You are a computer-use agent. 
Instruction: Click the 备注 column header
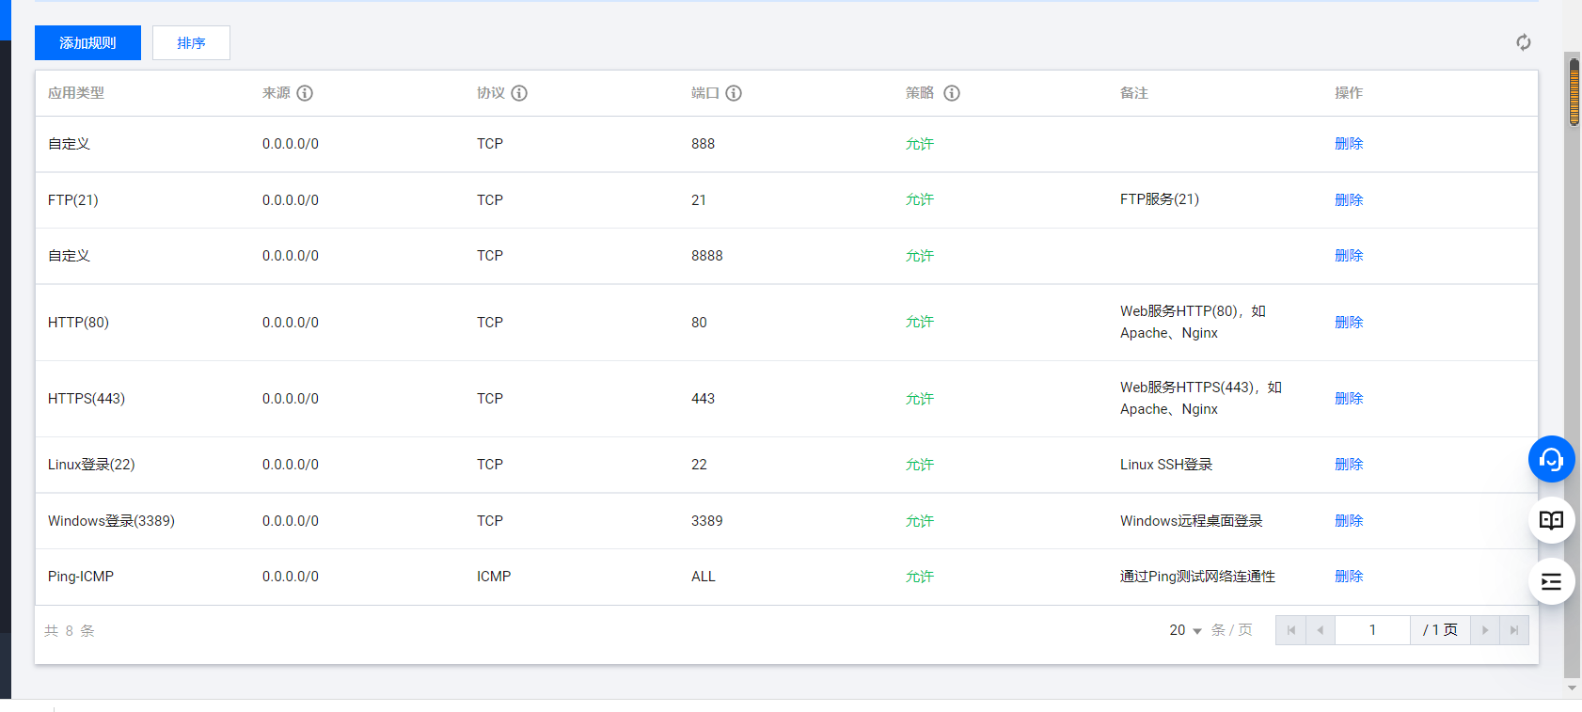click(1134, 93)
